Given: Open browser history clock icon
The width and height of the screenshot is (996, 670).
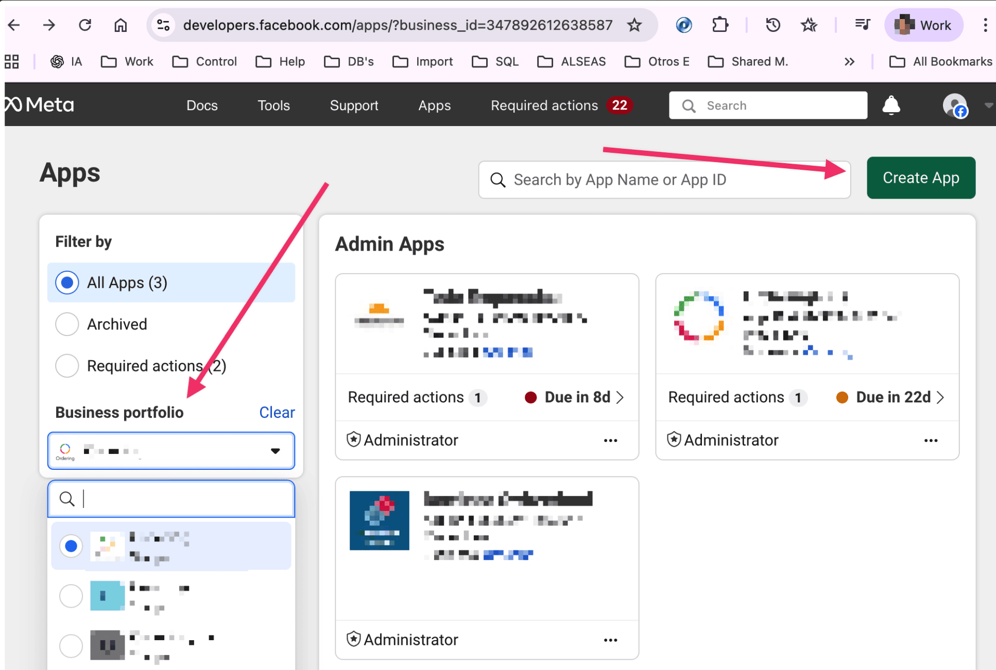Looking at the screenshot, I should pyautogui.click(x=773, y=25).
